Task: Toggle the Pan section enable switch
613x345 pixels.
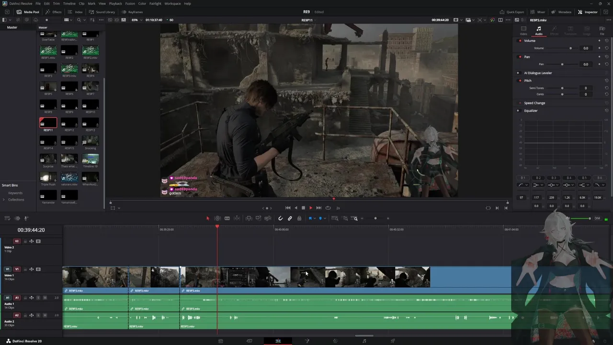Action: (x=520, y=57)
